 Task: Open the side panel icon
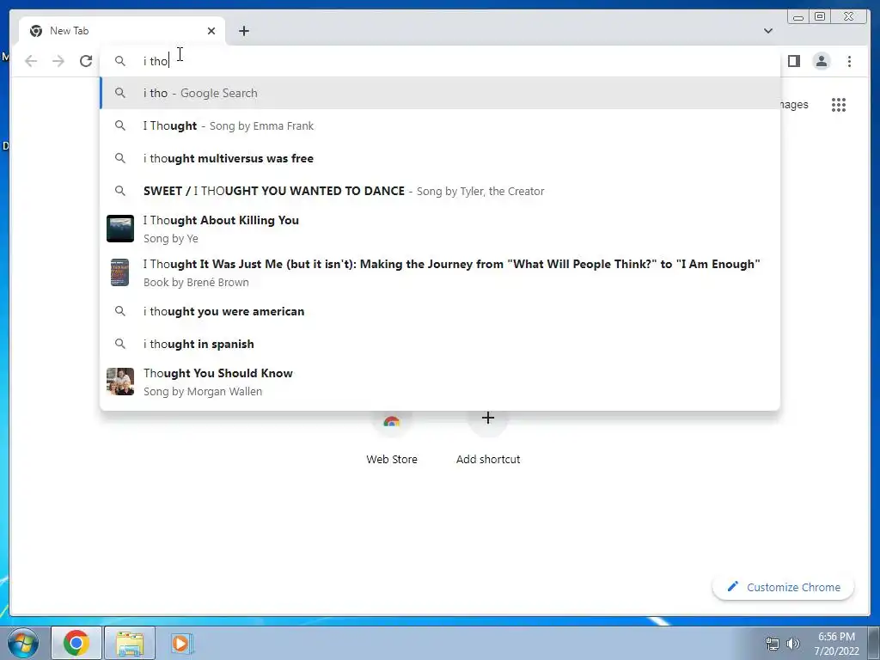click(x=793, y=61)
